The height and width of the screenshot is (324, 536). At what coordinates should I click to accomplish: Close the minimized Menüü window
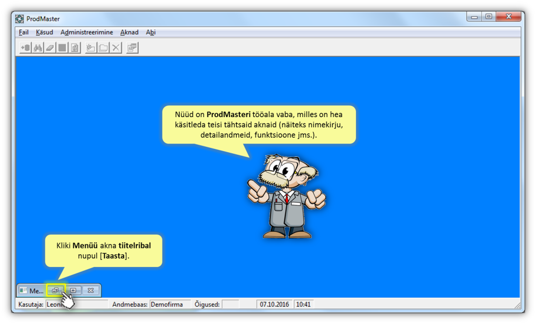coord(91,290)
